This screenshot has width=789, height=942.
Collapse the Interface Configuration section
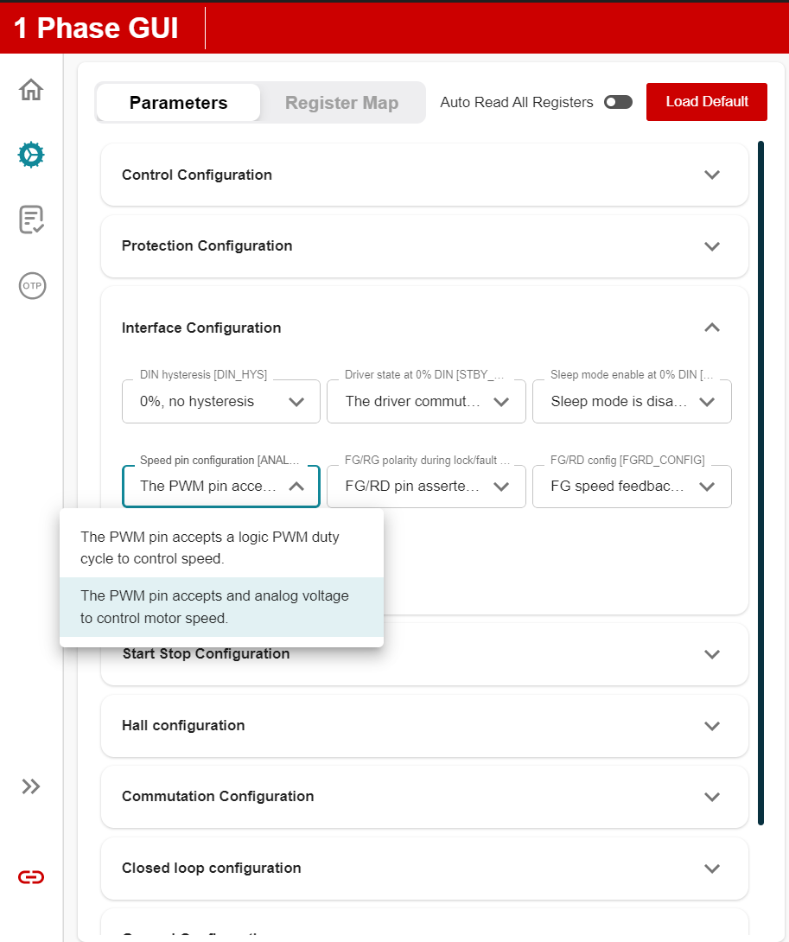(711, 328)
